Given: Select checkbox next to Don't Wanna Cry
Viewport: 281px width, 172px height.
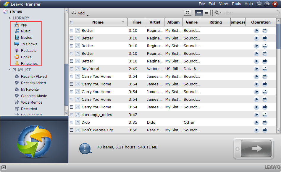Looking at the screenshot, I should coord(72,130).
